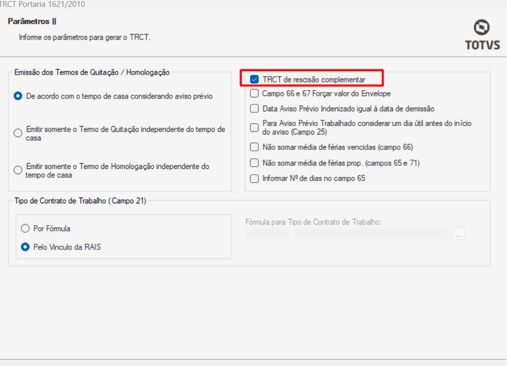Toggle Para Aviso Prévio Trabalhado (Campo 25) checkbox

click(254, 128)
